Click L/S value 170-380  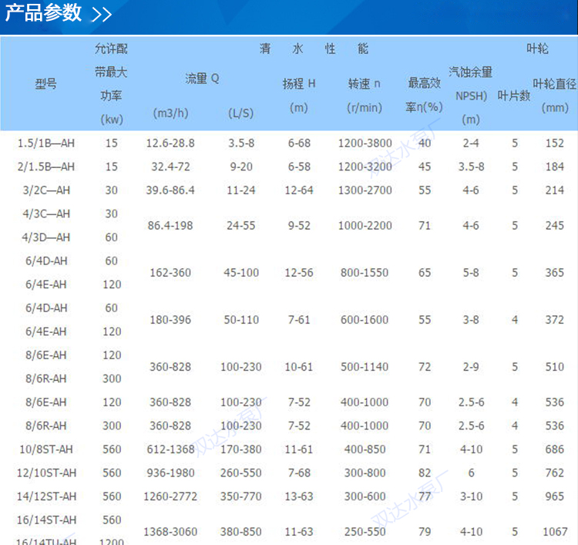[241, 449]
